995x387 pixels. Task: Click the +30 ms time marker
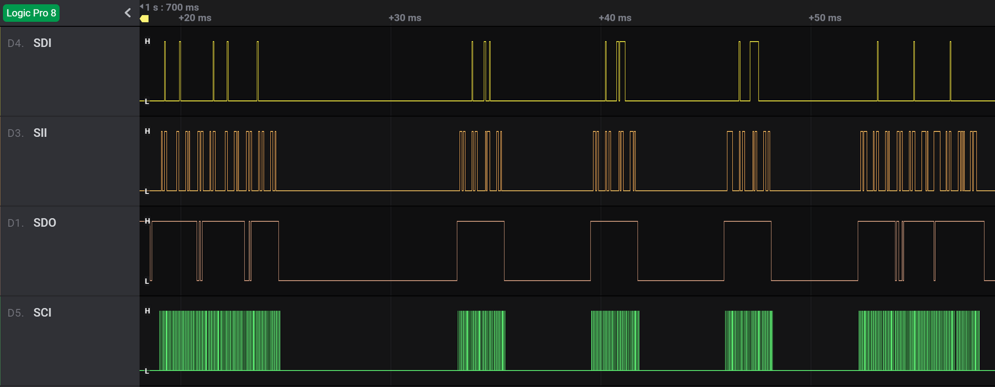click(x=405, y=18)
